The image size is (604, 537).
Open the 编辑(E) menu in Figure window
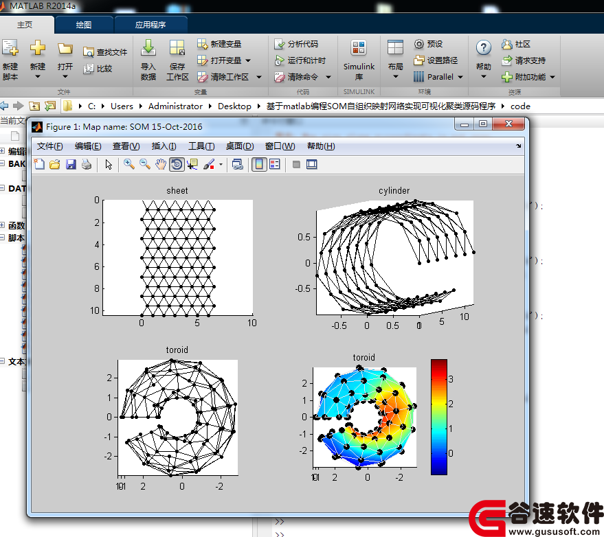88,146
